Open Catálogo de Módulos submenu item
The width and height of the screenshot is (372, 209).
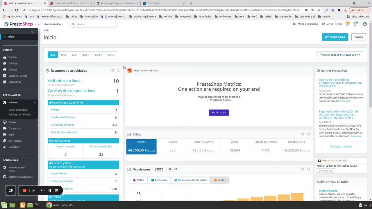(20, 114)
